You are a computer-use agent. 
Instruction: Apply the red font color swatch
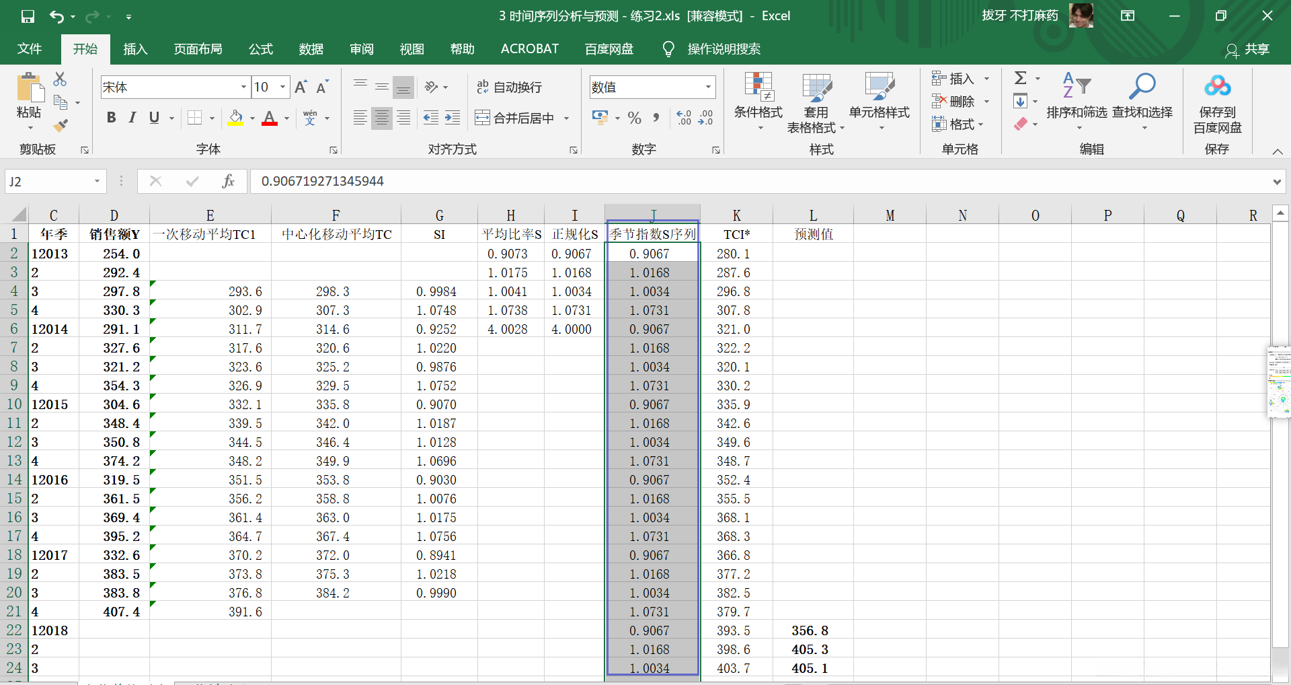[270, 118]
